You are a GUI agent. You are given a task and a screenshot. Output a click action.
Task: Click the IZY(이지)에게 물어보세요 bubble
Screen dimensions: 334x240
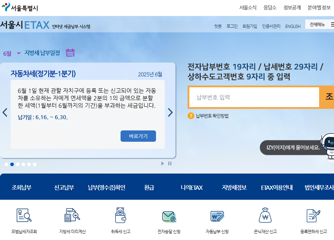(x=293, y=147)
